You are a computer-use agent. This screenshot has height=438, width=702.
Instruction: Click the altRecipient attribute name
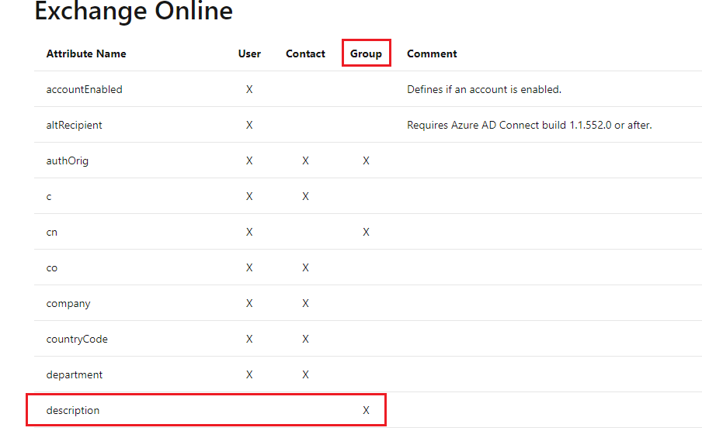74,125
